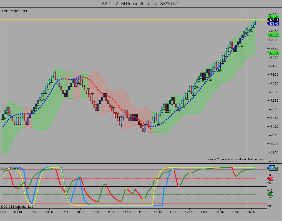Click the 472.50 price axis label
This screenshot has height=221, width=282.
pyautogui.click(x=274, y=101)
